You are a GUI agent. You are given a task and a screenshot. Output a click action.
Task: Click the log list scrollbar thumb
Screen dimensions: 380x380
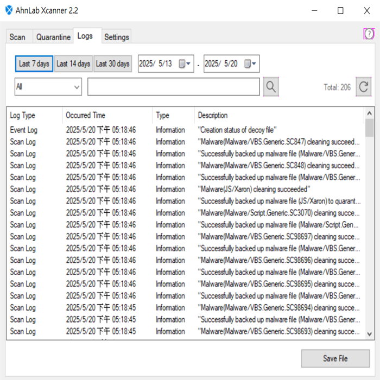point(369,128)
